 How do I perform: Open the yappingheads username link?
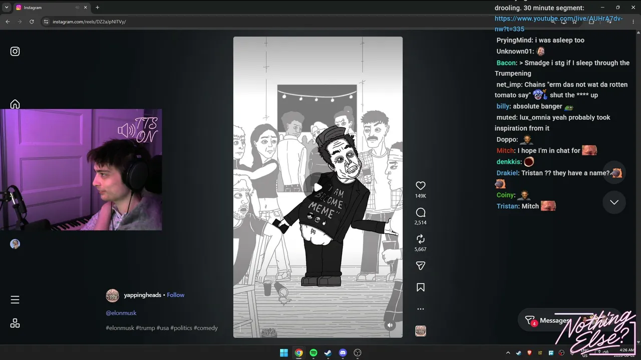click(x=143, y=295)
